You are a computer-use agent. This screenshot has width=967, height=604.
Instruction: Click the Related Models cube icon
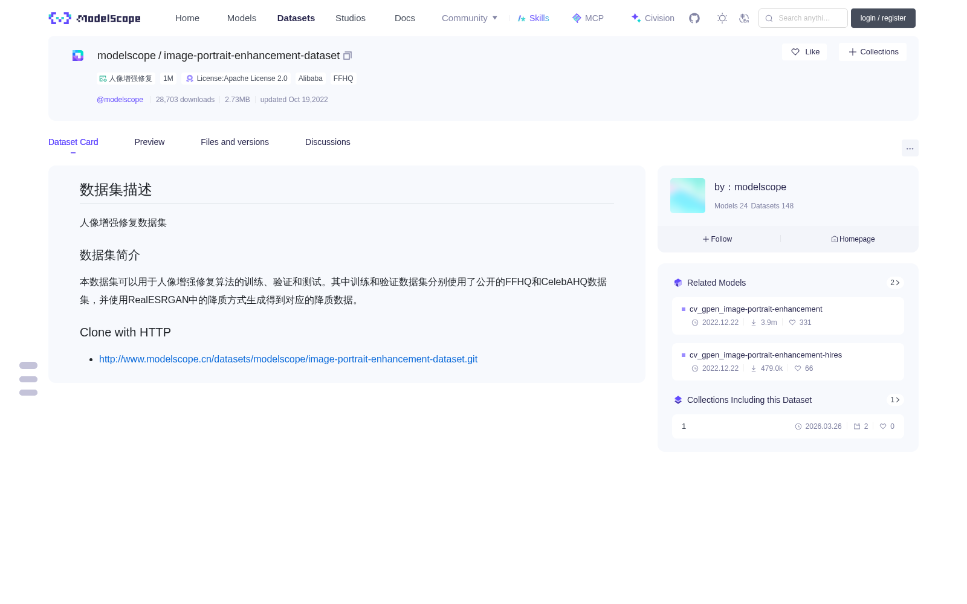[678, 283]
